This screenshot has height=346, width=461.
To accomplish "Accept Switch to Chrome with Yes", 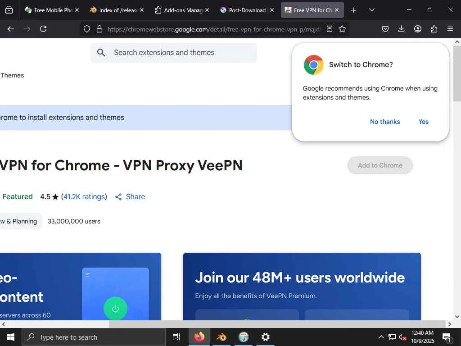I will (x=423, y=122).
